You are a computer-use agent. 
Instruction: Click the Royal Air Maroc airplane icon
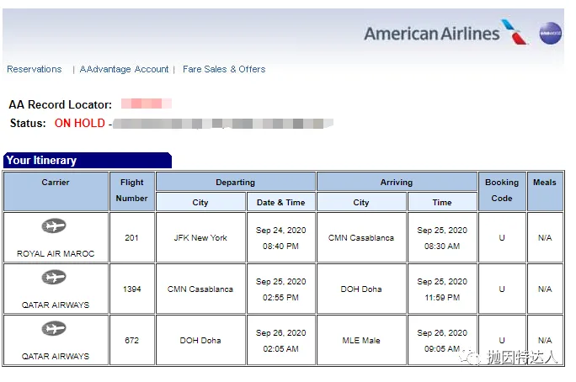coord(55,226)
